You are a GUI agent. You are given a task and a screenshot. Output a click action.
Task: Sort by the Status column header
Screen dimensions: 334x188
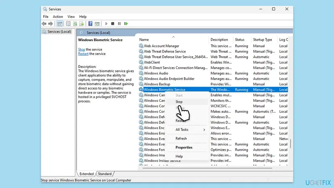point(242,40)
